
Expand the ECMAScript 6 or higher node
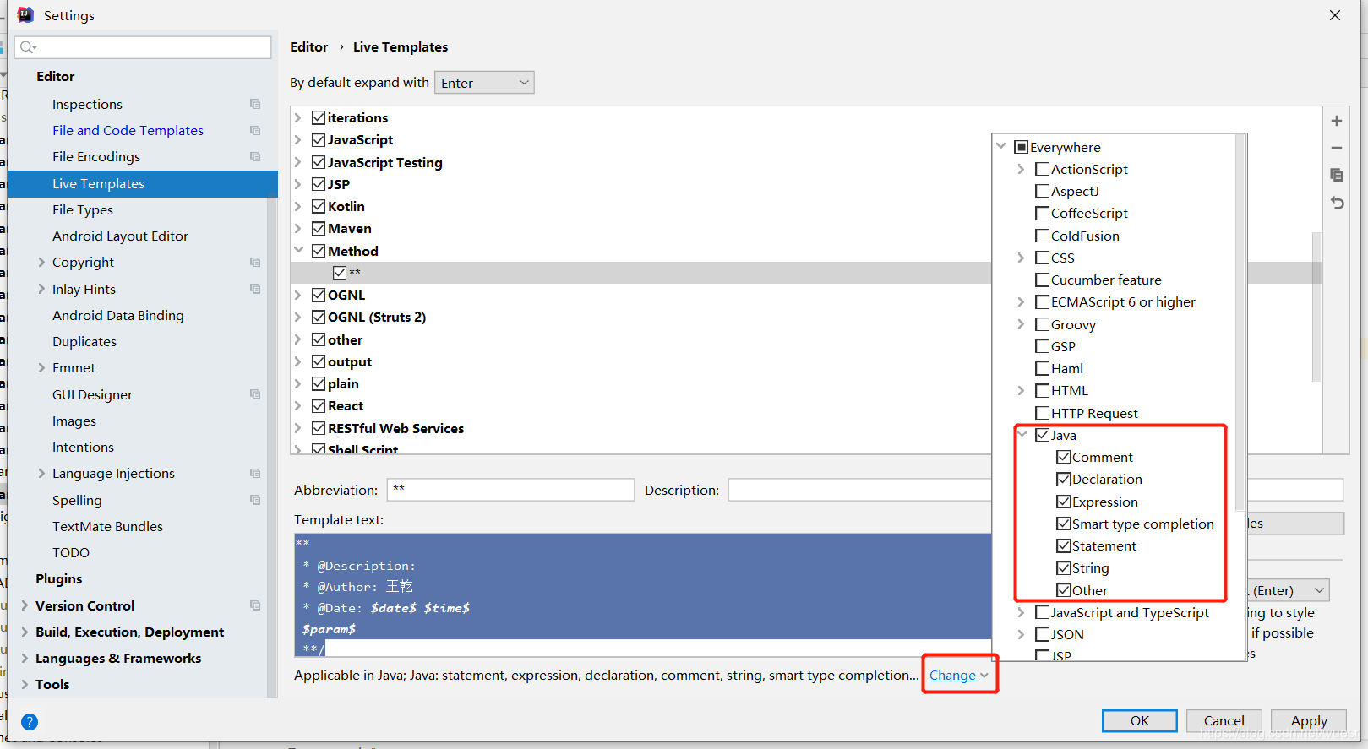(x=1022, y=301)
